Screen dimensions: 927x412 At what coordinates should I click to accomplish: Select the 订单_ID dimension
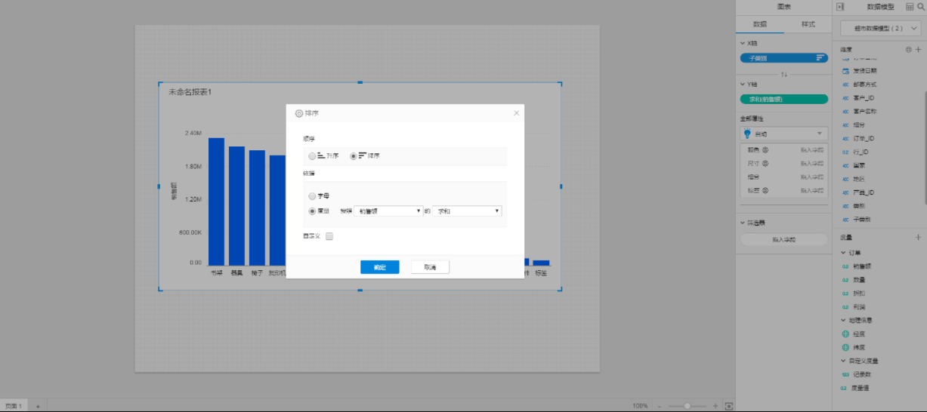coord(863,138)
